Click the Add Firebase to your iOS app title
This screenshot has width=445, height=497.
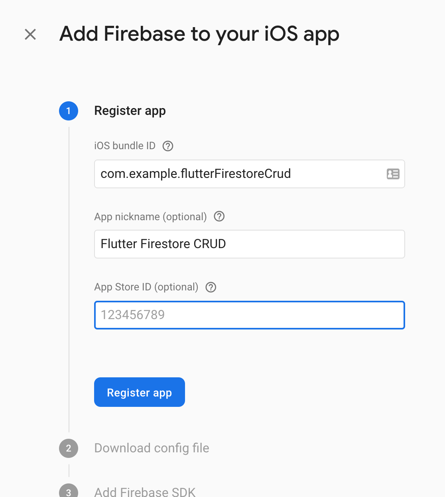pos(199,34)
